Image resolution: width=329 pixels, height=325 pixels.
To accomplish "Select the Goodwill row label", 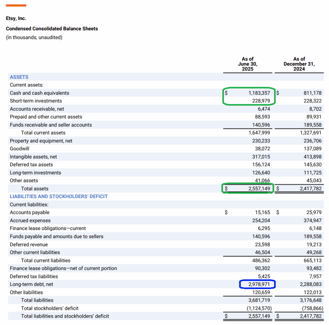I will click(20, 149).
